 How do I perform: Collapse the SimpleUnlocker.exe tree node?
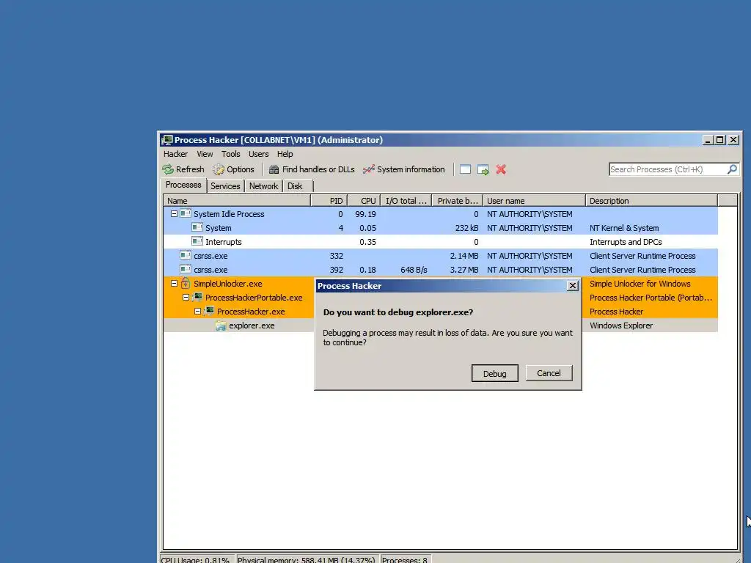tap(175, 284)
